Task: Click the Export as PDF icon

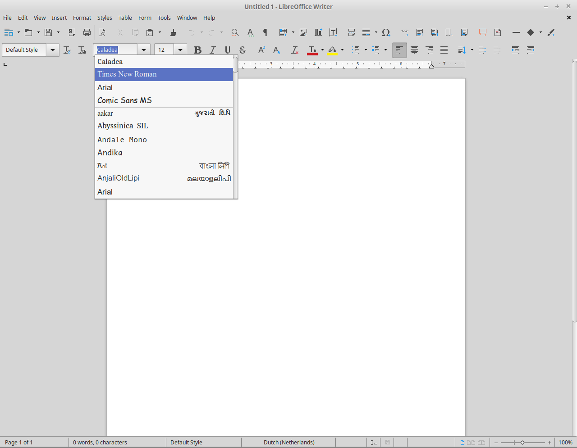Action: point(72,32)
